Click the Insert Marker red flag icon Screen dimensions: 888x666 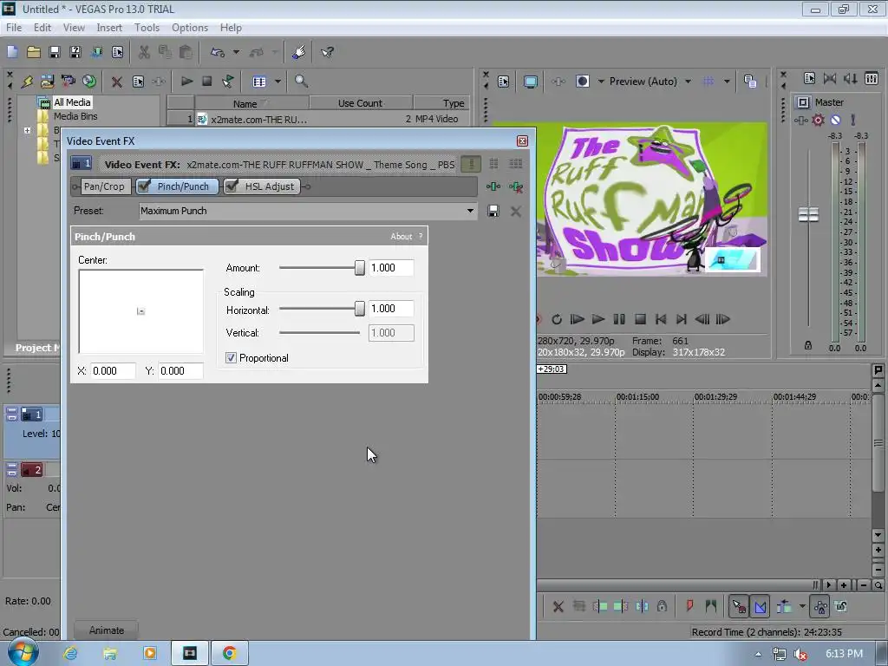689,606
